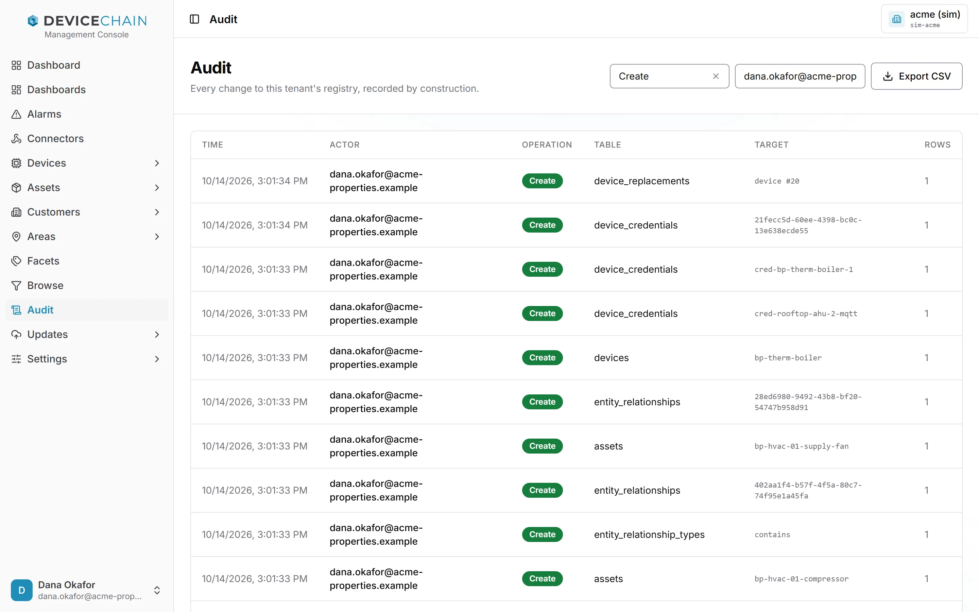Toggle the sidebar panel icon
This screenshot has width=979, height=612.
click(x=194, y=19)
